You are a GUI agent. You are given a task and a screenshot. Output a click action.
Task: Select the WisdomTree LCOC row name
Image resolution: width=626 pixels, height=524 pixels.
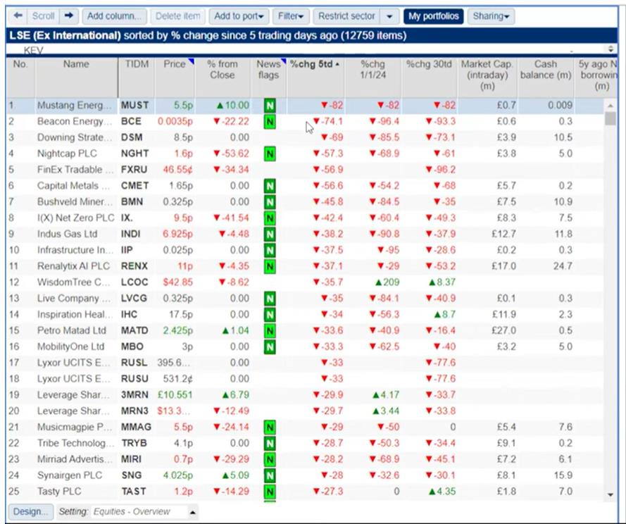click(x=73, y=282)
